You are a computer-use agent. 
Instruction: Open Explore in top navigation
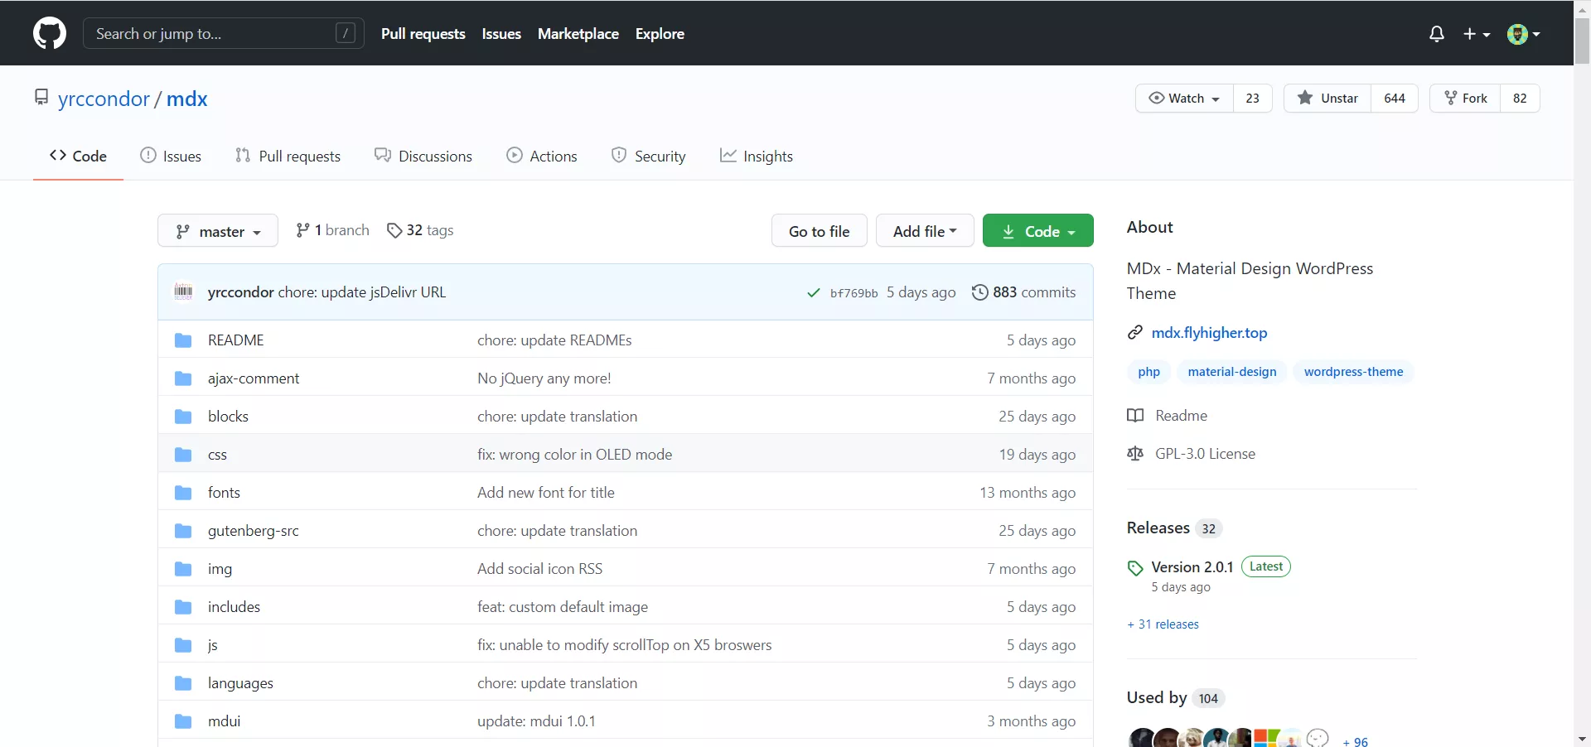point(660,34)
